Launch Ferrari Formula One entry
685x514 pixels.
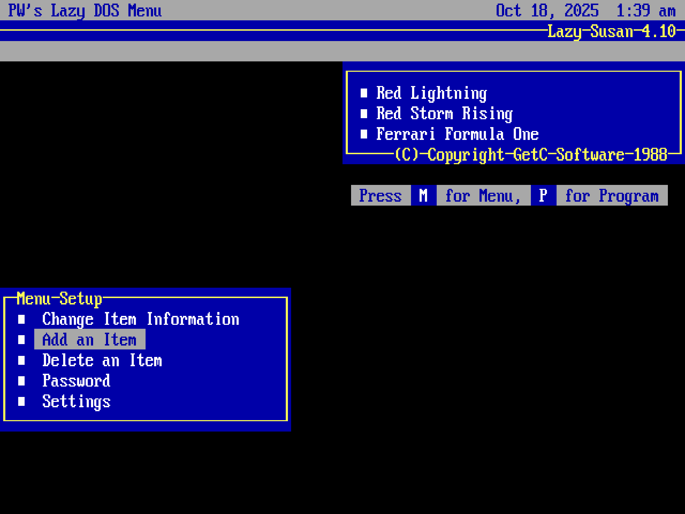(x=457, y=134)
